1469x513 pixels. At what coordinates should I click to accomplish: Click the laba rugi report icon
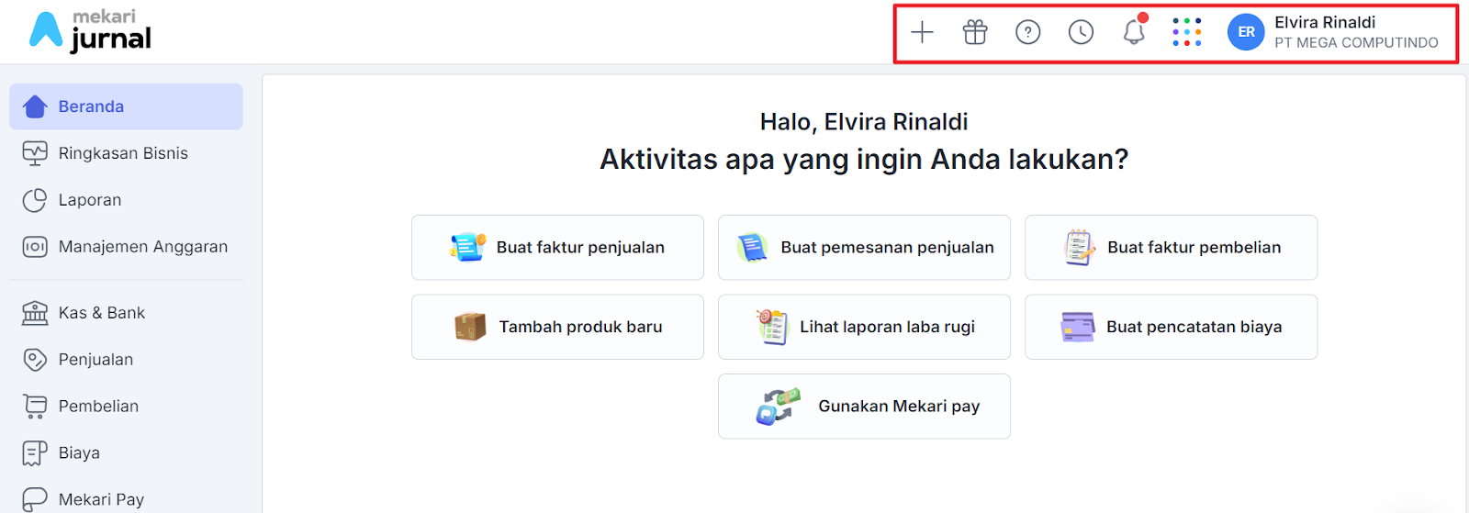pyautogui.click(x=772, y=327)
